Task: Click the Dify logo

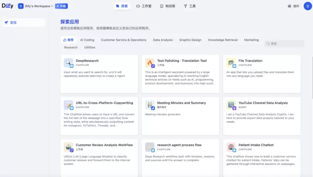Action: (7, 6)
